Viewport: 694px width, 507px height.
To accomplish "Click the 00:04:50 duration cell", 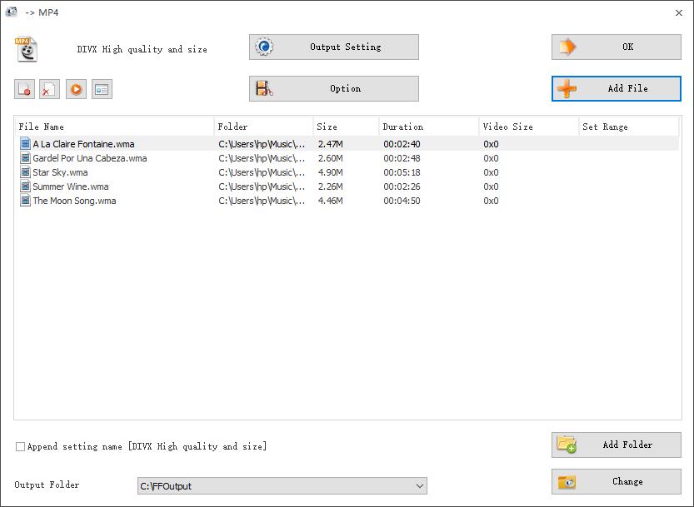I will pos(402,201).
